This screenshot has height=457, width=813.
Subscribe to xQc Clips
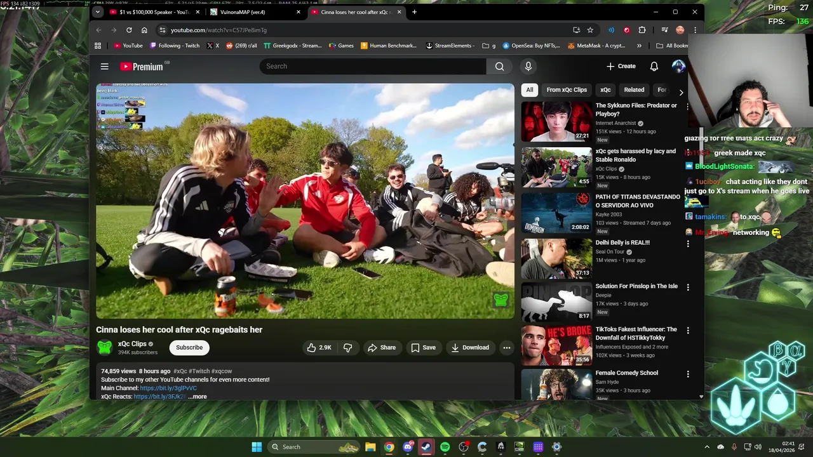coord(189,347)
